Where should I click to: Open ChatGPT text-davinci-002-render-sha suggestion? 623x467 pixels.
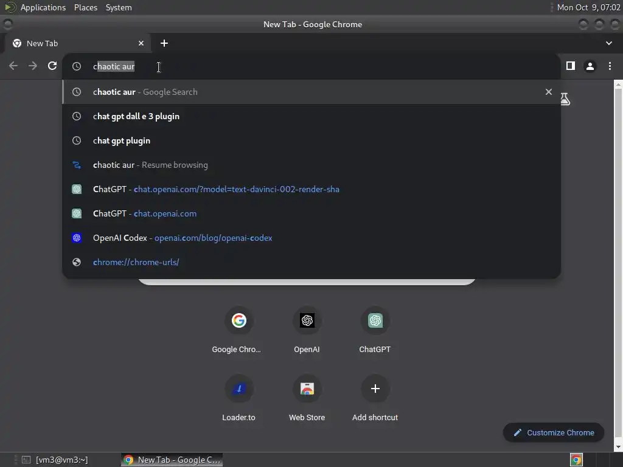tap(311, 189)
